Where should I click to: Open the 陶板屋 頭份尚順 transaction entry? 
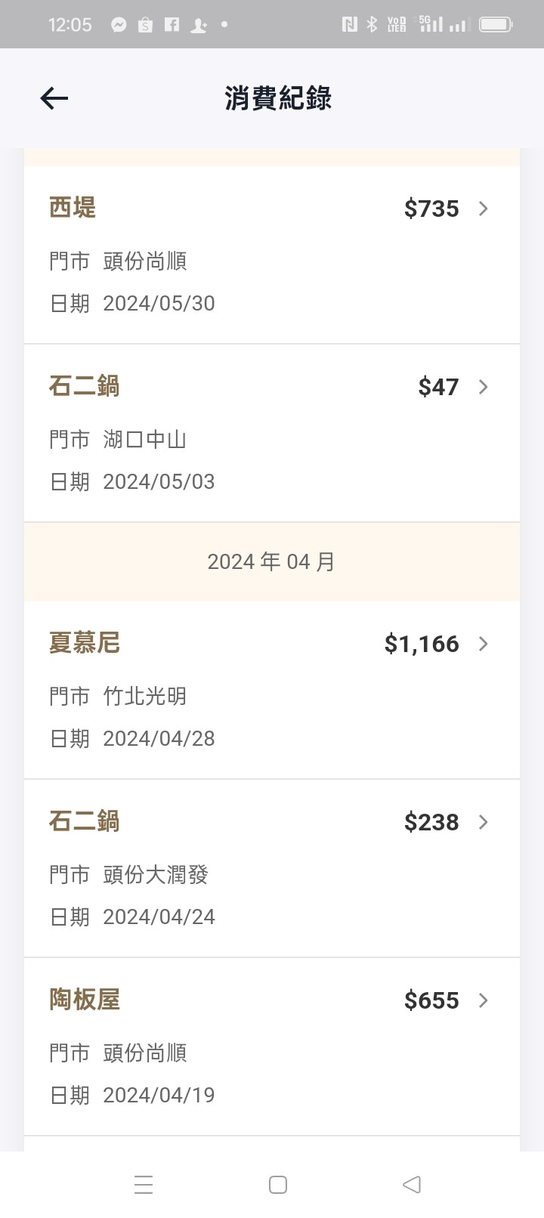[272, 1046]
